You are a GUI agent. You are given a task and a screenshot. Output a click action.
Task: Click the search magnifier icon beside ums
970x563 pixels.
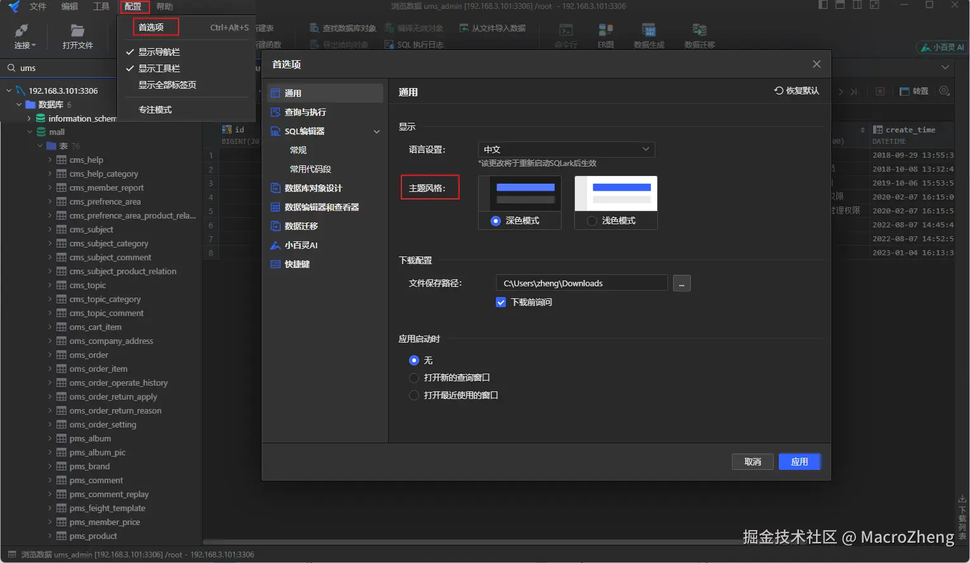pyautogui.click(x=11, y=68)
